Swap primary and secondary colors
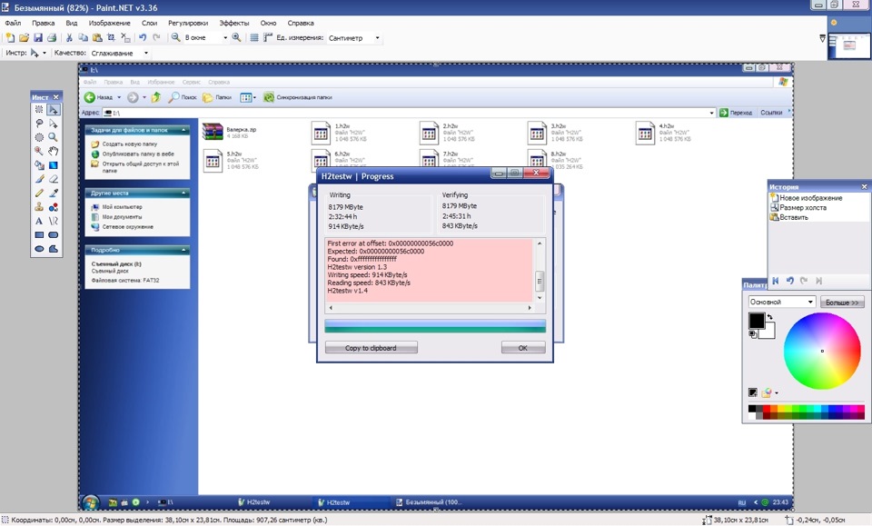 pyautogui.click(x=770, y=317)
